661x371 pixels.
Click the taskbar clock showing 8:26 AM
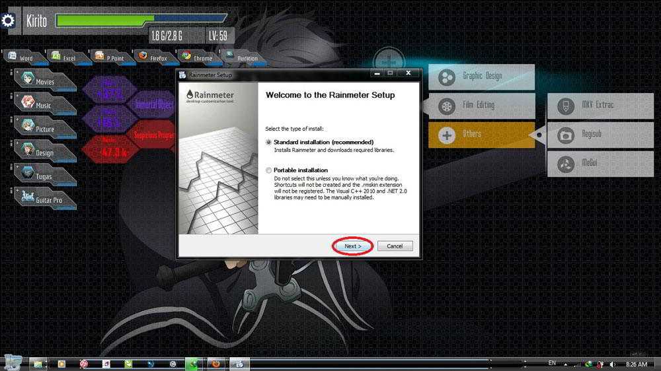(637, 364)
